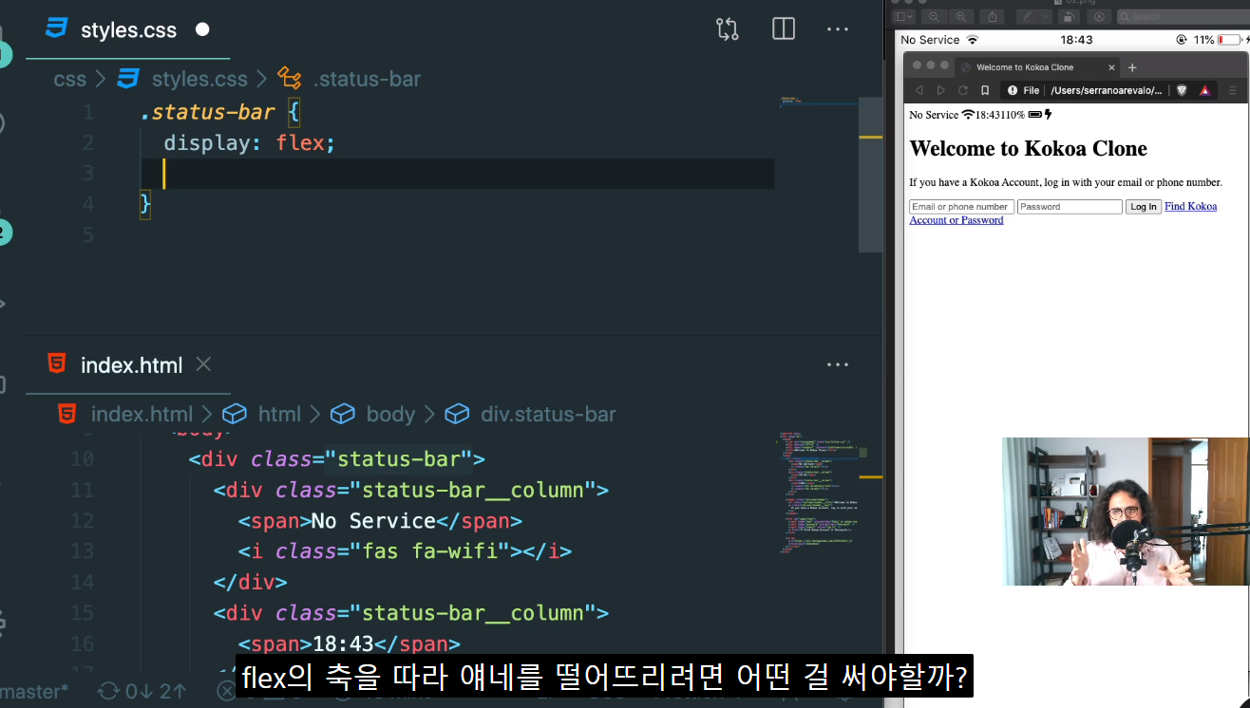Click the Password input field
This screenshot has height=708, width=1250.
click(1070, 207)
